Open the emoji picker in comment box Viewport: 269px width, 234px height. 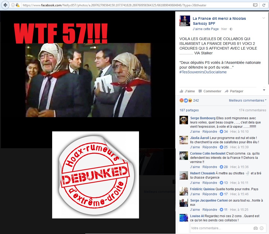[262, 228]
